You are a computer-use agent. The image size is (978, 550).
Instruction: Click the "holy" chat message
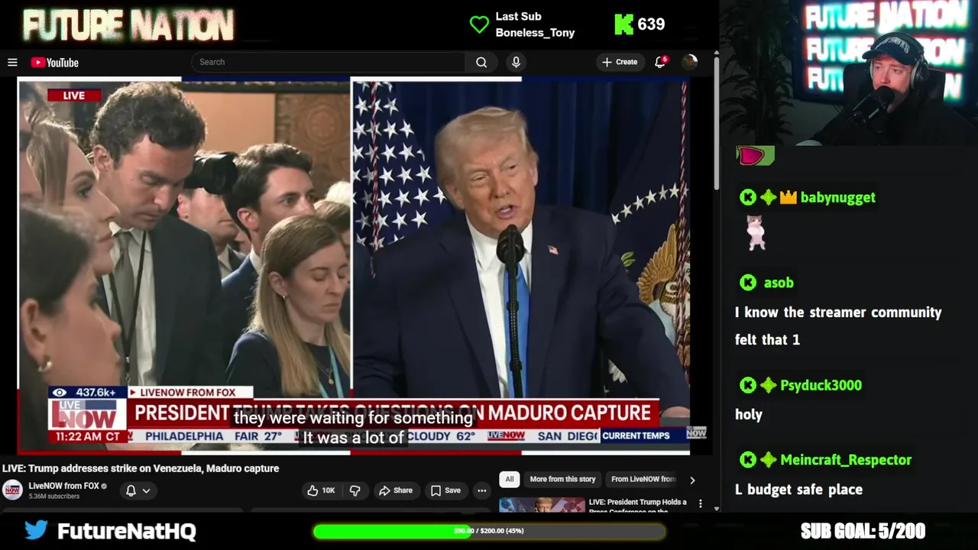pyautogui.click(x=749, y=415)
